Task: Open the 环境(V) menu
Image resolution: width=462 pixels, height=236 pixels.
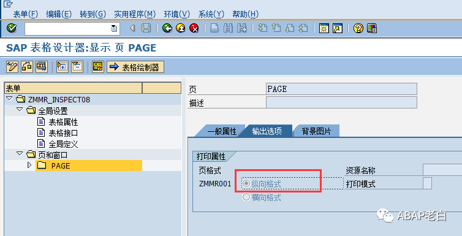Action: coord(177,14)
